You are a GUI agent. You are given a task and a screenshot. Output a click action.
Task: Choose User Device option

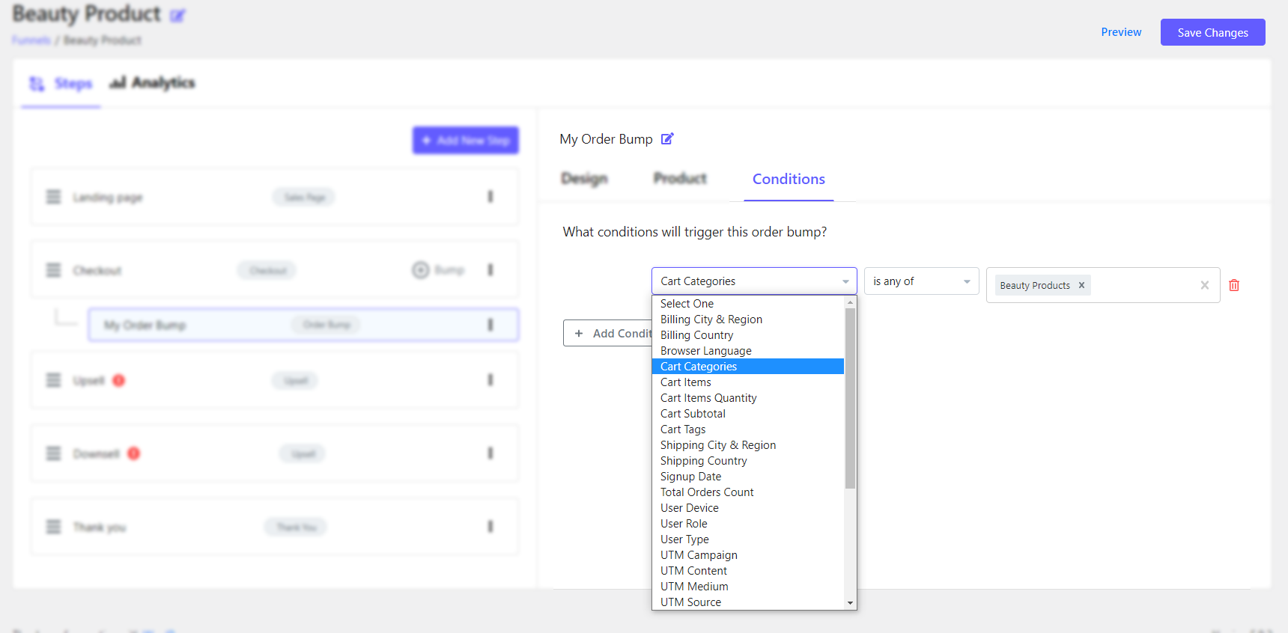click(x=748, y=508)
